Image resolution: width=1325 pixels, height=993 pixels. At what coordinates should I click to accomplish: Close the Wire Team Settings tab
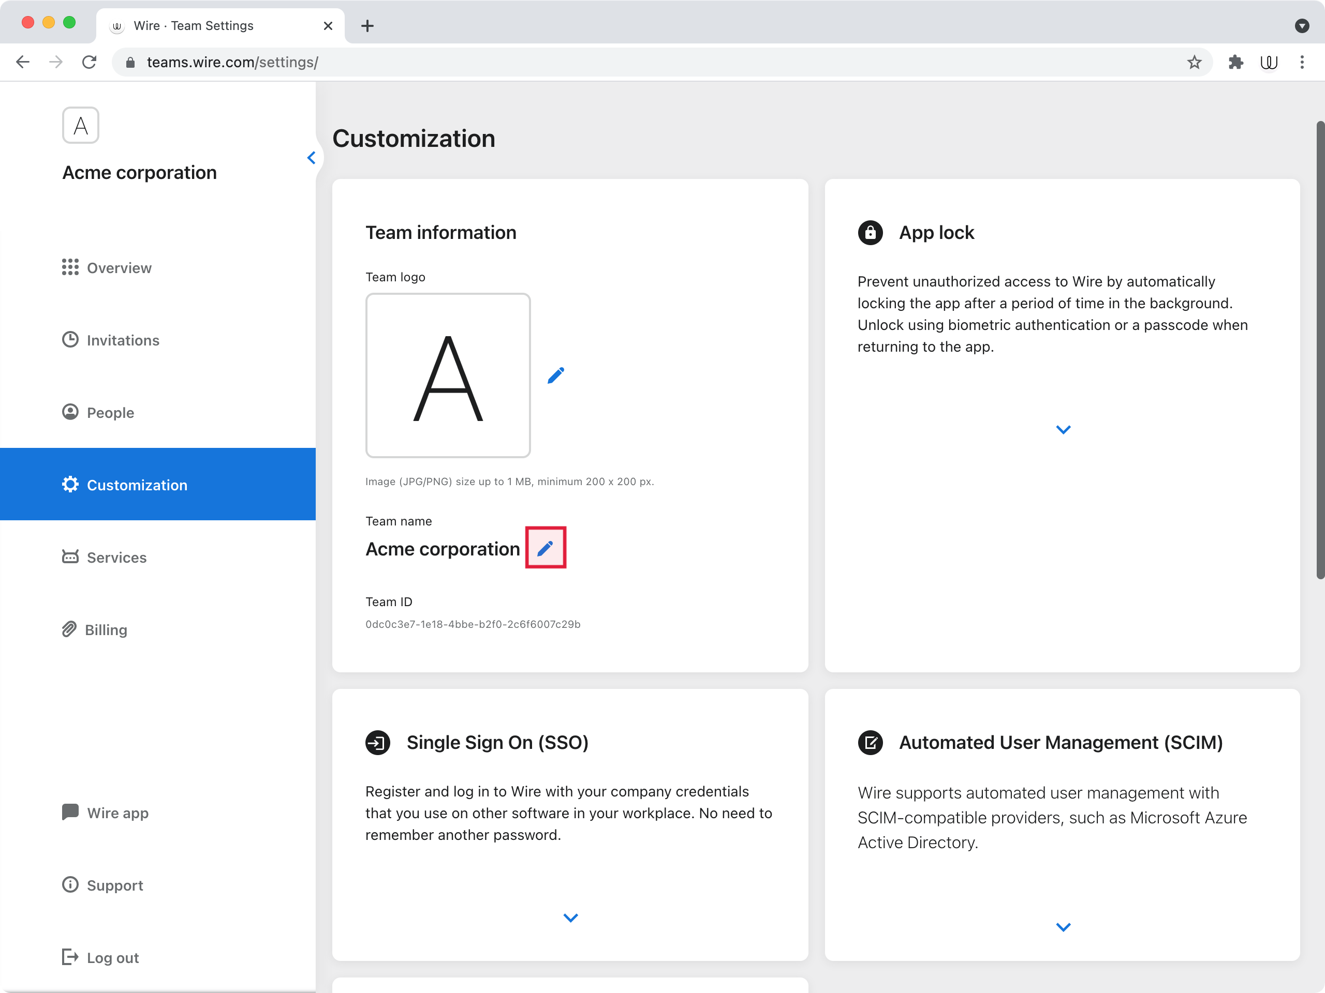328,26
